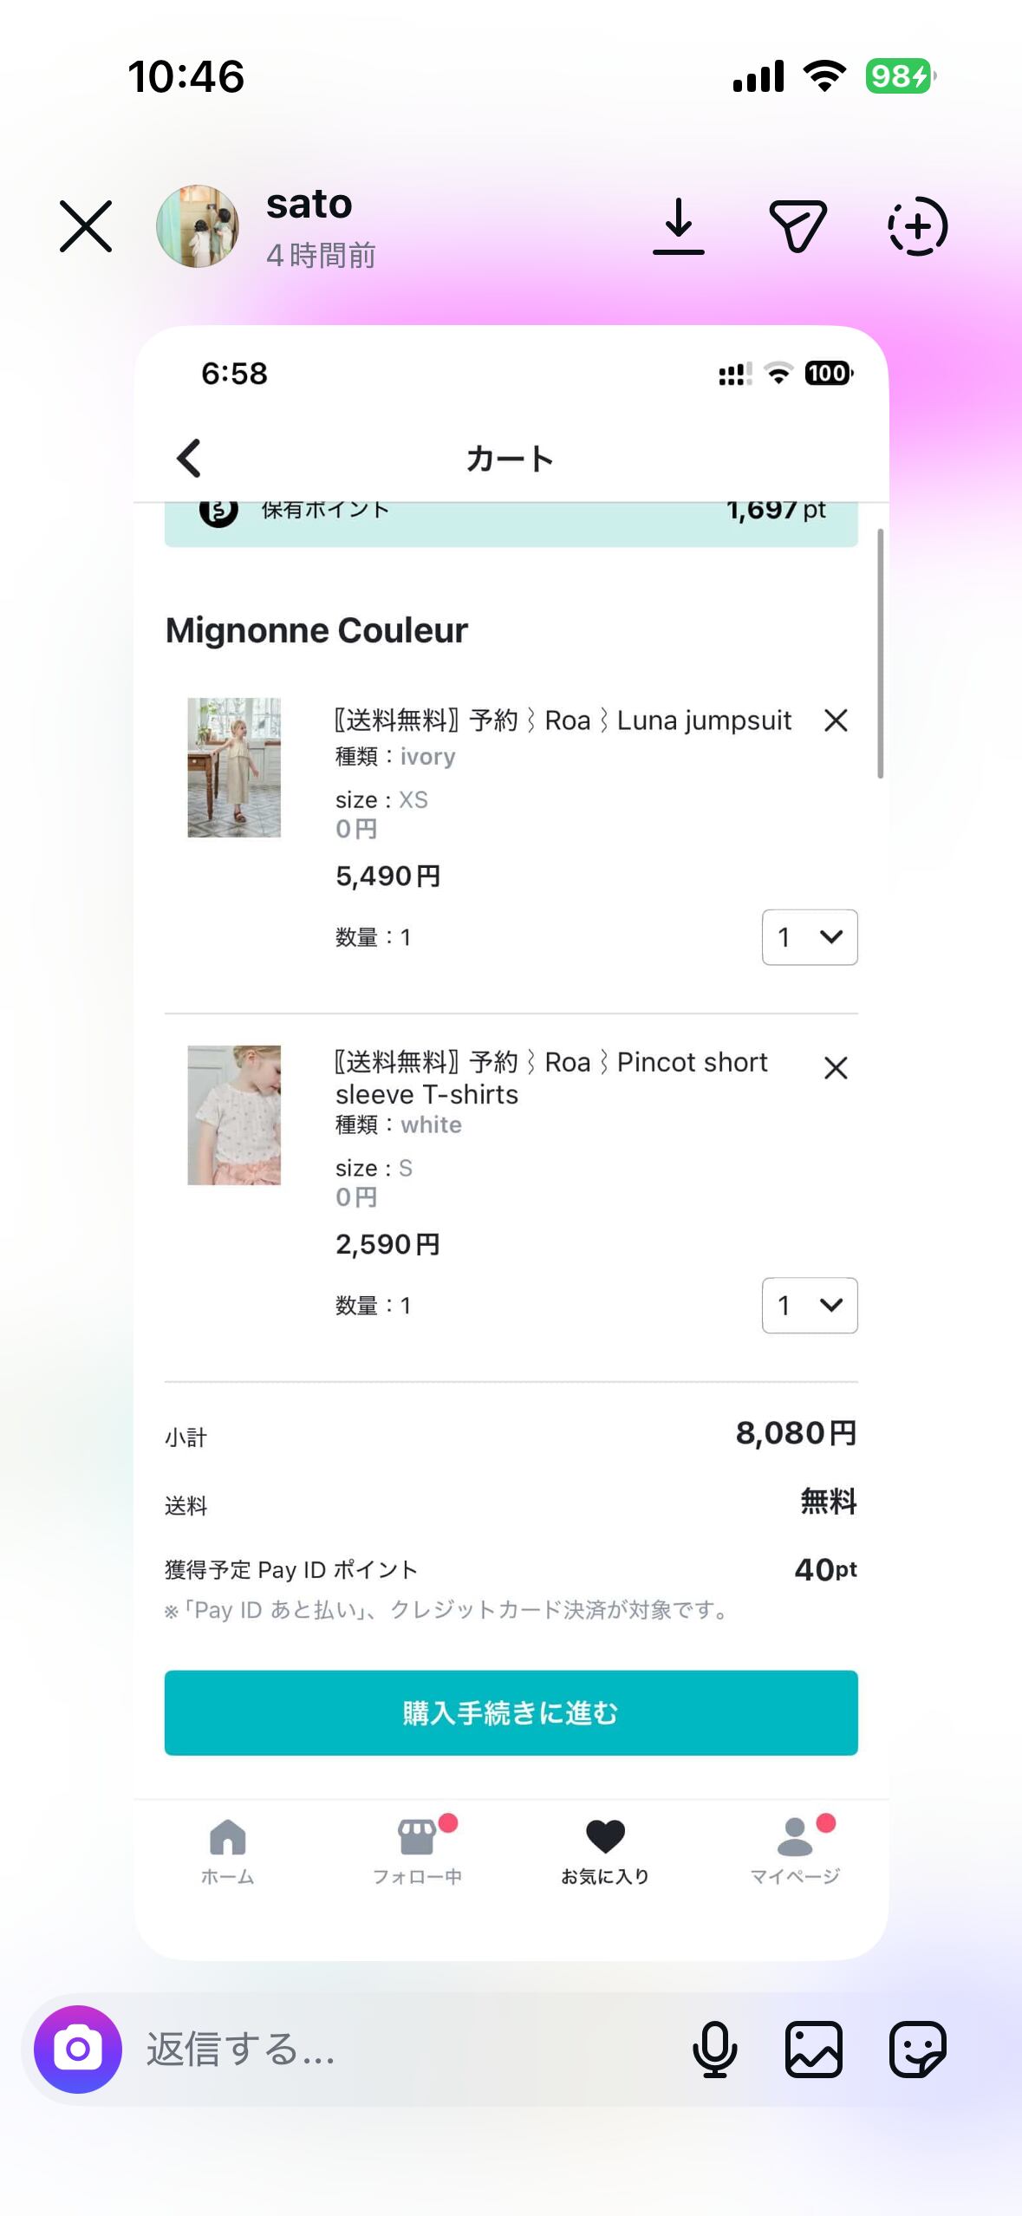Open the sticker icon in reply bar
The height and width of the screenshot is (2216, 1022).
(917, 2049)
